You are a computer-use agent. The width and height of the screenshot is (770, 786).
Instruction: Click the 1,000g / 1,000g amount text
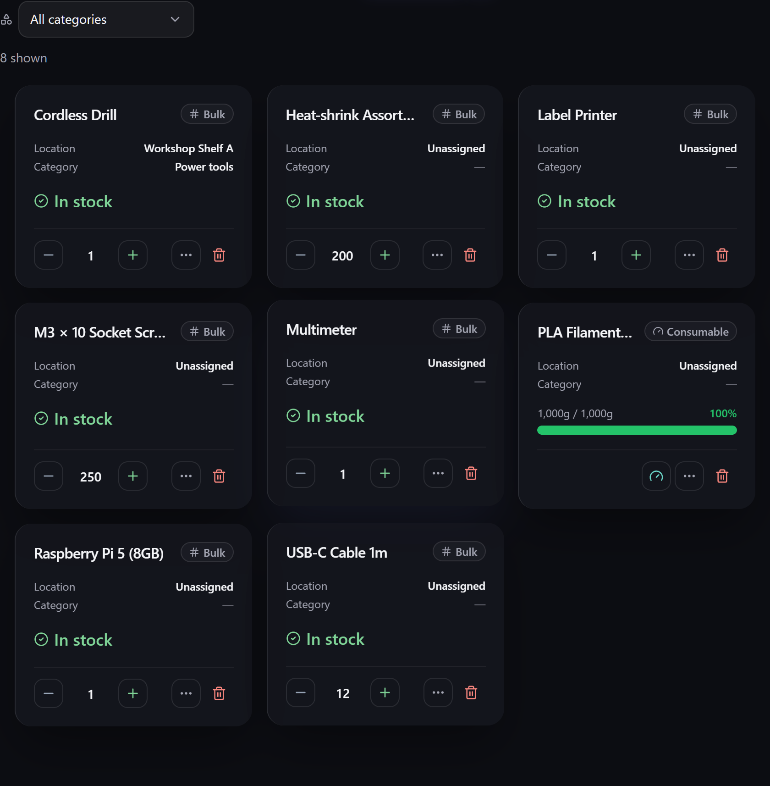(x=575, y=414)
